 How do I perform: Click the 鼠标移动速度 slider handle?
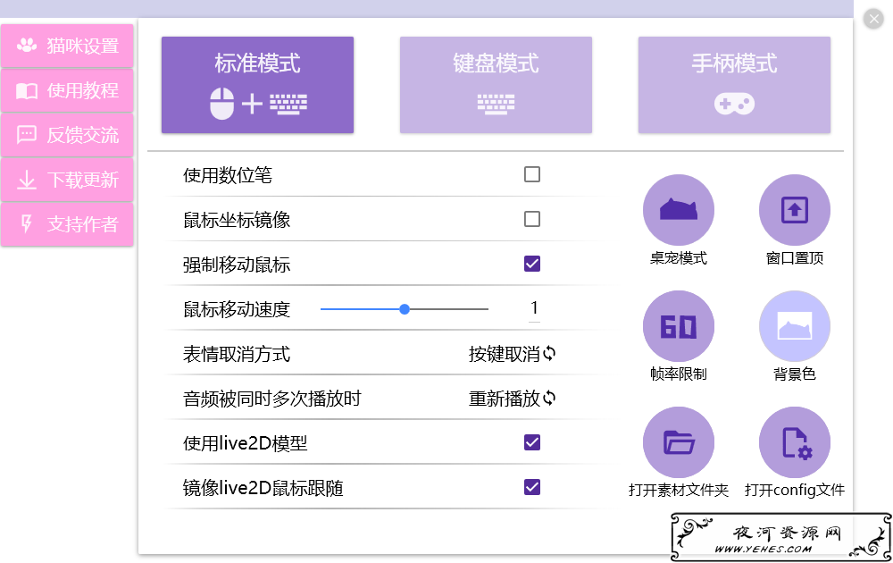pos(405,309)
